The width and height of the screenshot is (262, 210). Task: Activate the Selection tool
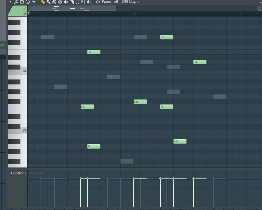click(77, 2)
